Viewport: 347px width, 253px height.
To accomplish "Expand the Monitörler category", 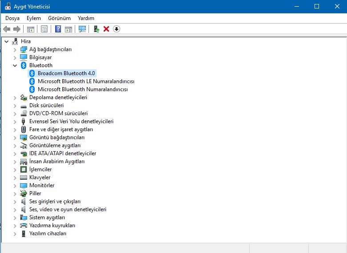I will [x=15, y=186].
